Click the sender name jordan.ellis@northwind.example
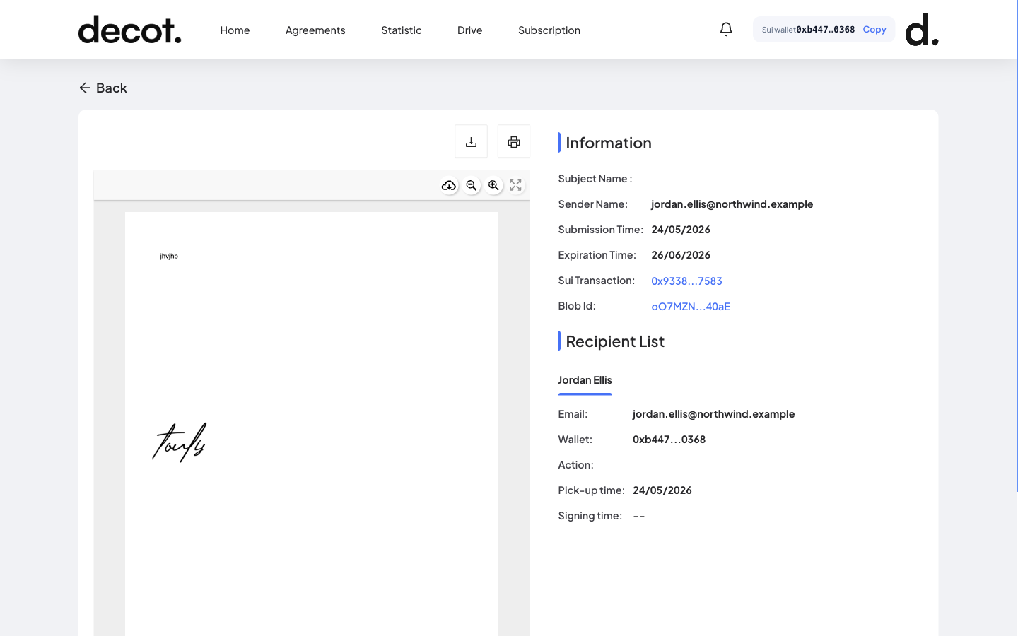The height and width of the screenshot is (636, 1018). tap(732, 204)
